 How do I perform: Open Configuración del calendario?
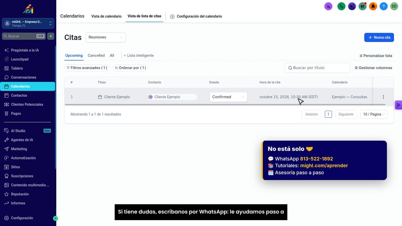(x=199, y=16)
